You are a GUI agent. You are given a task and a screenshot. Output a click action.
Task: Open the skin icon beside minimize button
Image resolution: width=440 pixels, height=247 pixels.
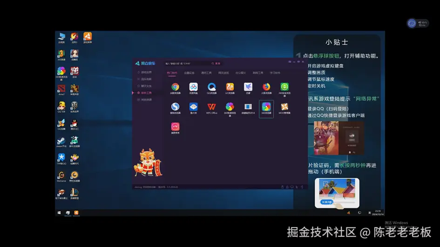(x=290, y=62)
